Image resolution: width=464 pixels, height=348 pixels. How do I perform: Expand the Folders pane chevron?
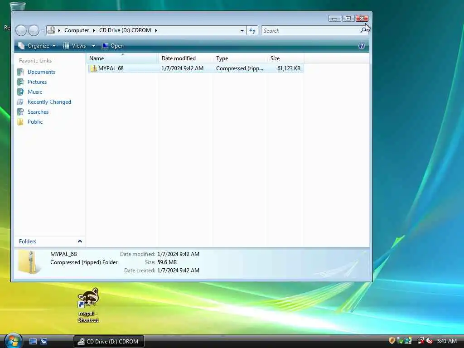(x=80, y=242)
